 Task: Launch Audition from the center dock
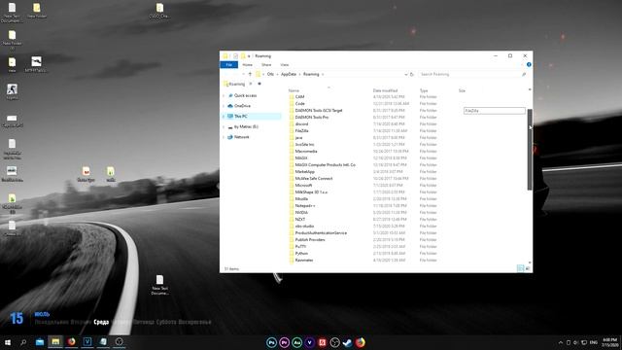(296, 342)
